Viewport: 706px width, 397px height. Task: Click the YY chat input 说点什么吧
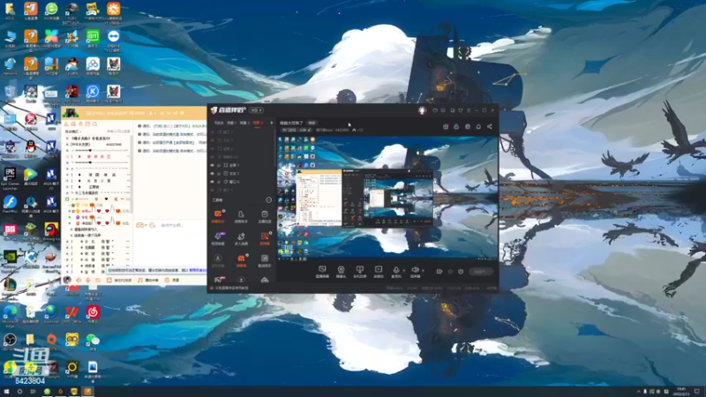tap(172, 225)
